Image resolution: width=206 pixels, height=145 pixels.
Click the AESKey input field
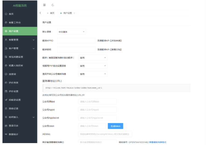tap(105, 134)
